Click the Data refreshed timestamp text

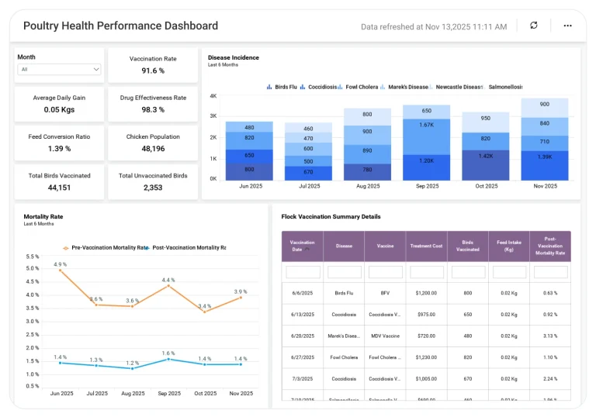pyautogui.click(x=434, y=27)
